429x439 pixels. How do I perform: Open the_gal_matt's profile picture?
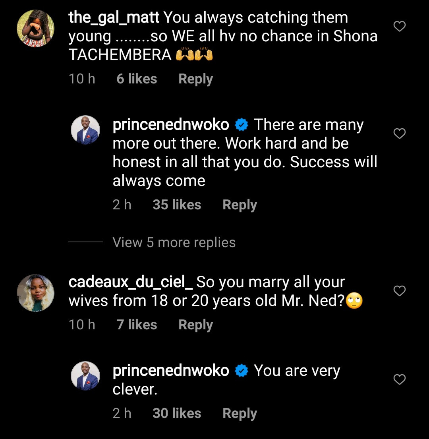coord(35,28)
